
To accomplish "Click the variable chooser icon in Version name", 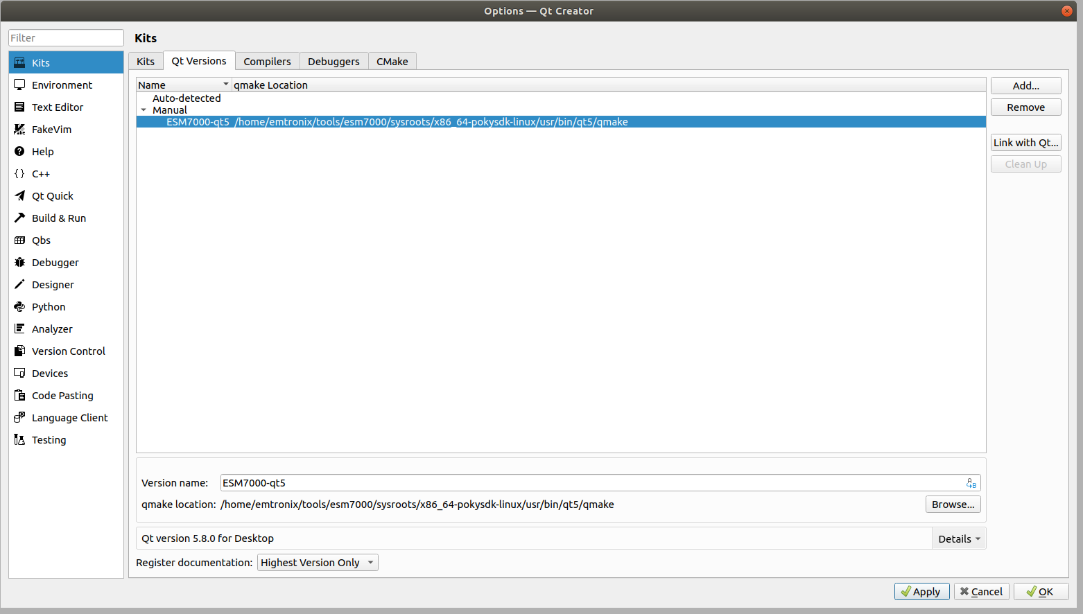I will [x=971, y=483].
